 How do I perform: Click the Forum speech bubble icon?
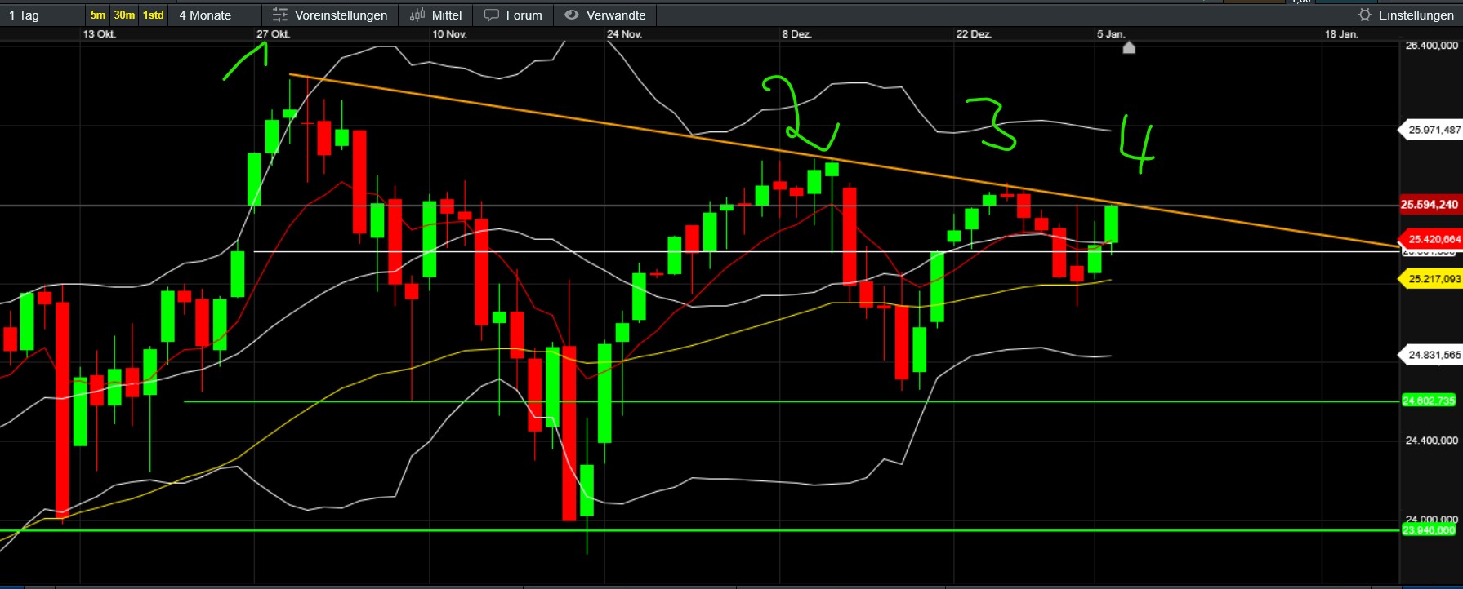[x=492, y=15]
